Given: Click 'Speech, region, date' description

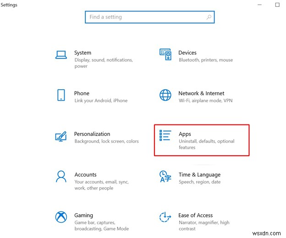Looking at the screenshot, I should [200, 182].
